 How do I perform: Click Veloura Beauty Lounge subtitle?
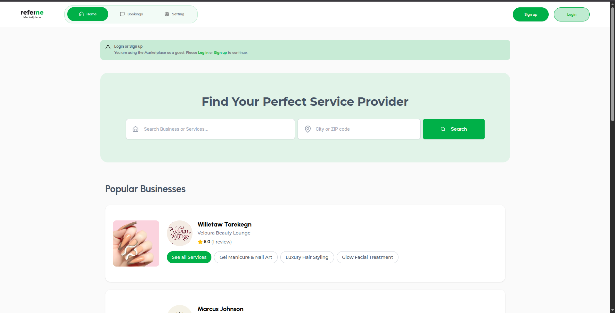(x=224, y=233)
